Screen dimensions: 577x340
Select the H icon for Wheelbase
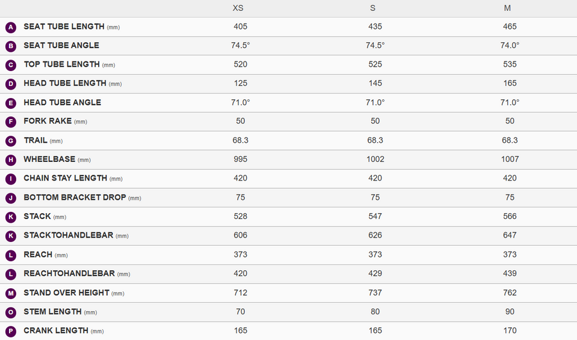[x=11, y=159]
